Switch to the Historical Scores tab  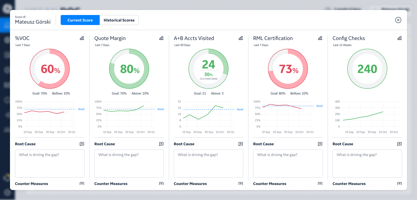(x=119, y=20)
